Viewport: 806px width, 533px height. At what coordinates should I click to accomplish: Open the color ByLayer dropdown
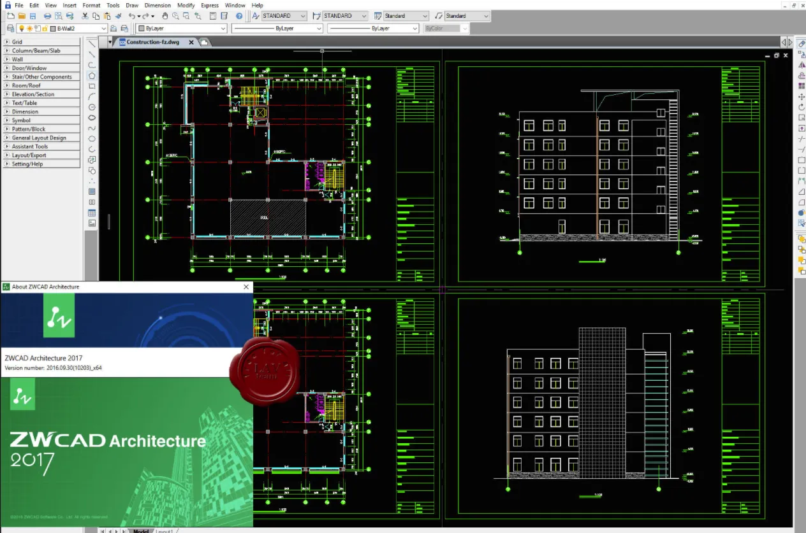pos(223,28)
